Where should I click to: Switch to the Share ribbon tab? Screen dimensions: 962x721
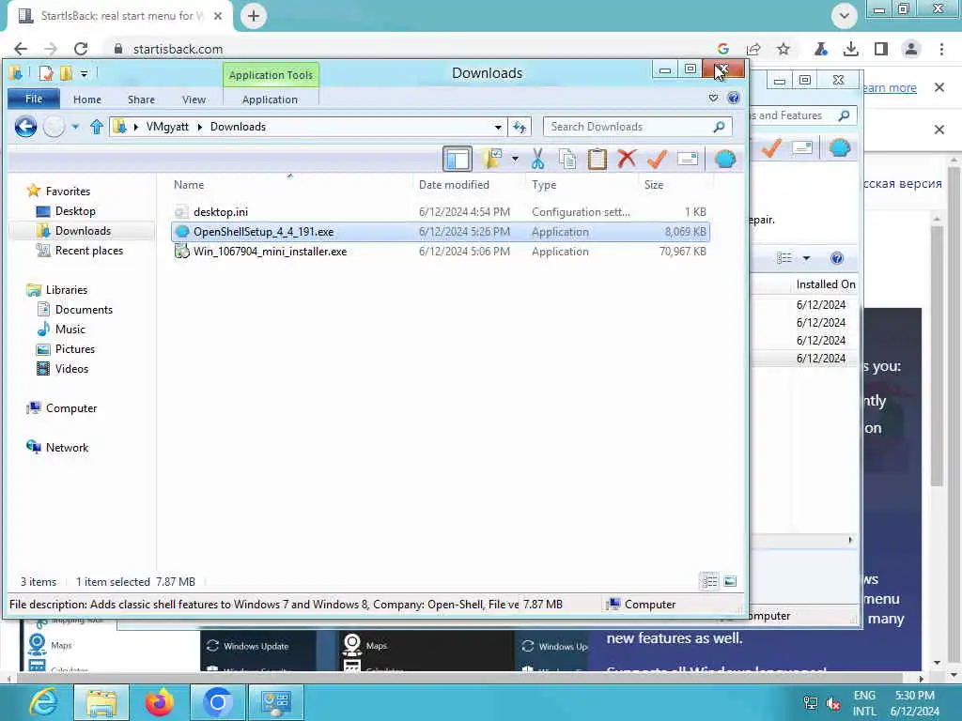141,100
